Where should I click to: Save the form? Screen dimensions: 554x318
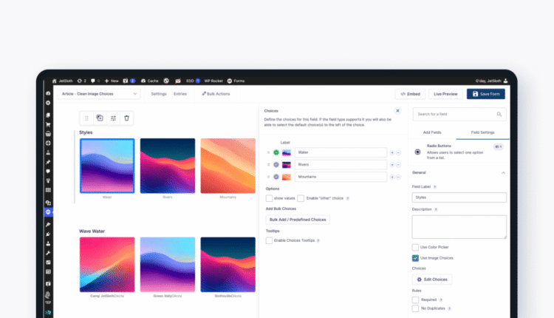coord(486,94)
